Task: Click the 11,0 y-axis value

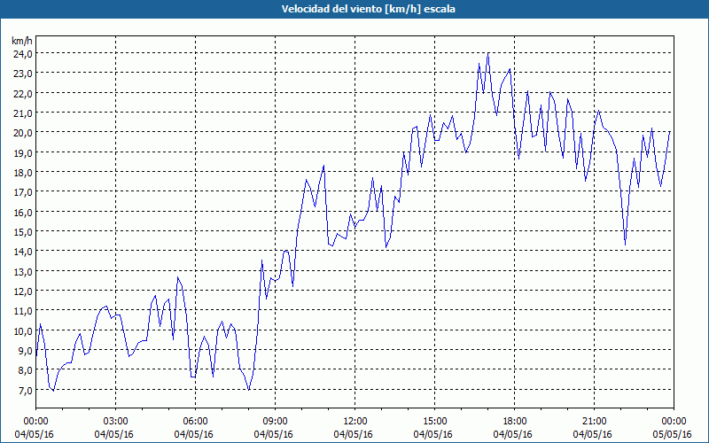Action: point(23,311)
